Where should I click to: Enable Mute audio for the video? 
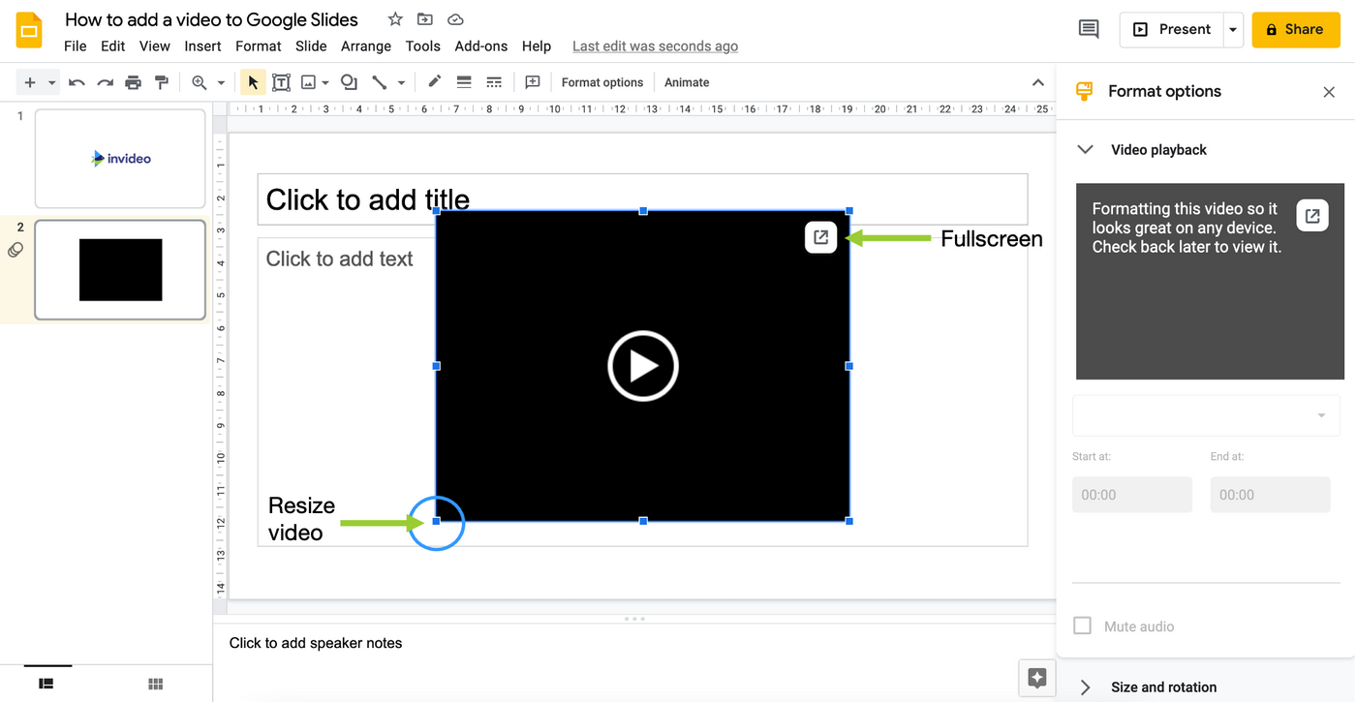click(x=1082, y=626)
